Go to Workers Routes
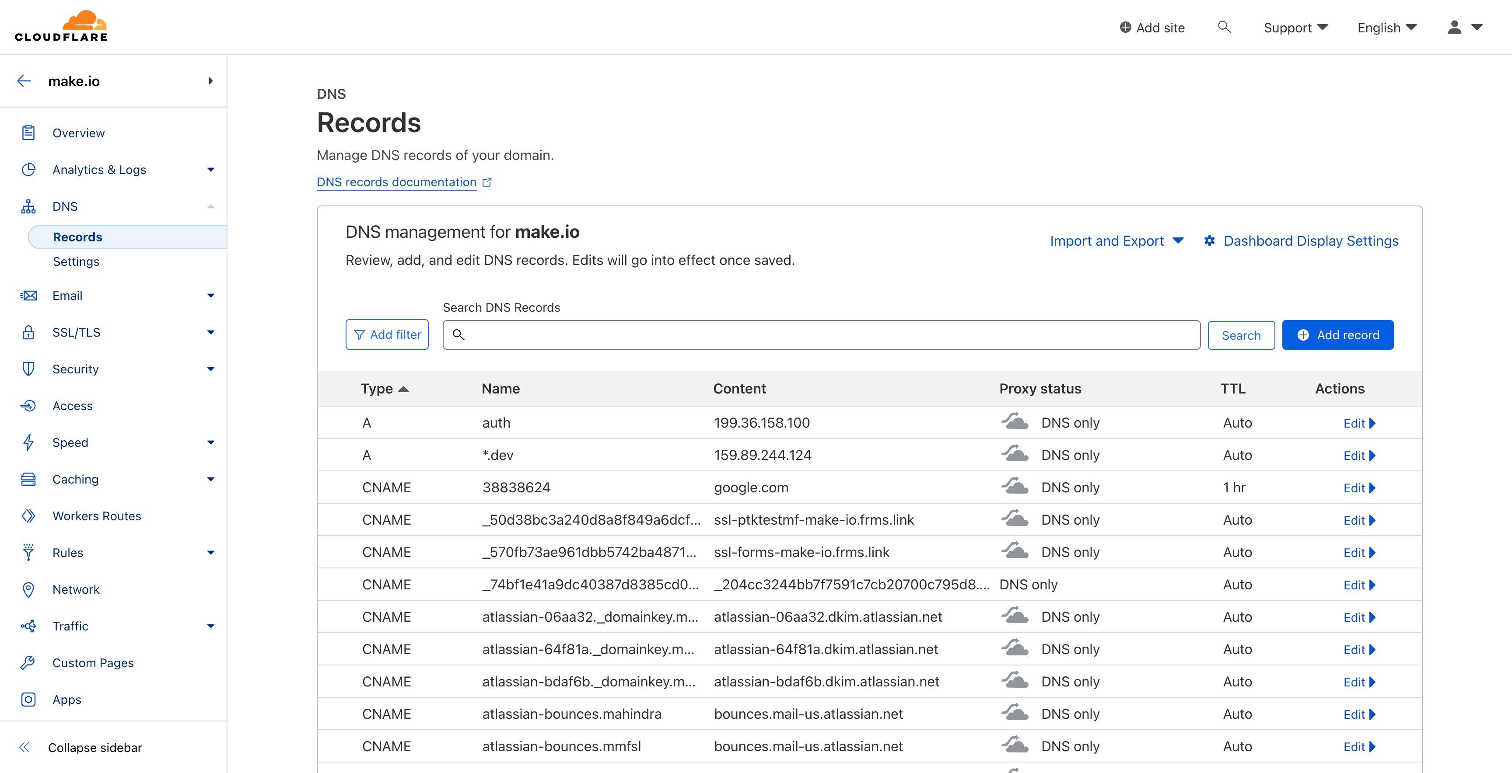 point(97,516)
